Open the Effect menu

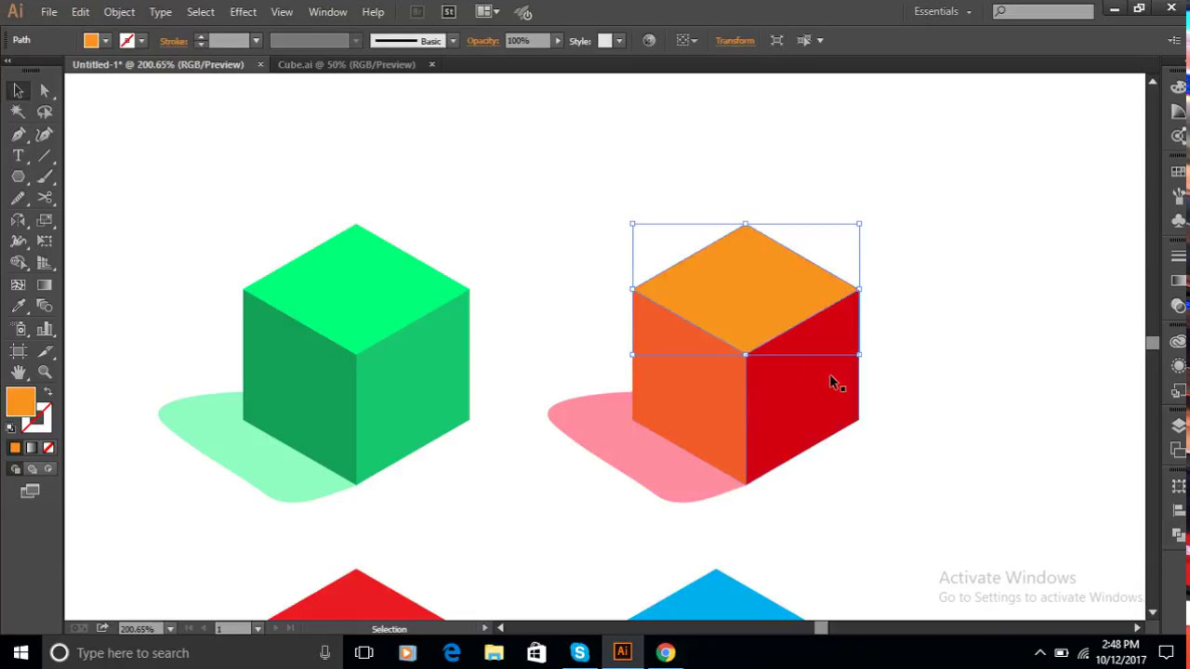tap(243, 12)
